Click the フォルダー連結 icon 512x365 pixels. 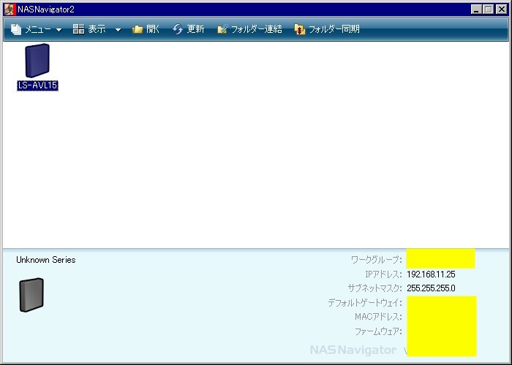tap(222, 29)
